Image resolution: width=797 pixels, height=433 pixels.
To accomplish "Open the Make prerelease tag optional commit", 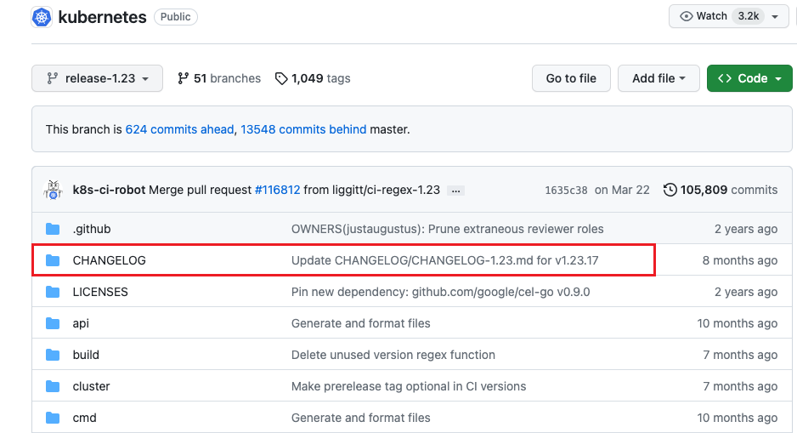I will coord(409,386).
